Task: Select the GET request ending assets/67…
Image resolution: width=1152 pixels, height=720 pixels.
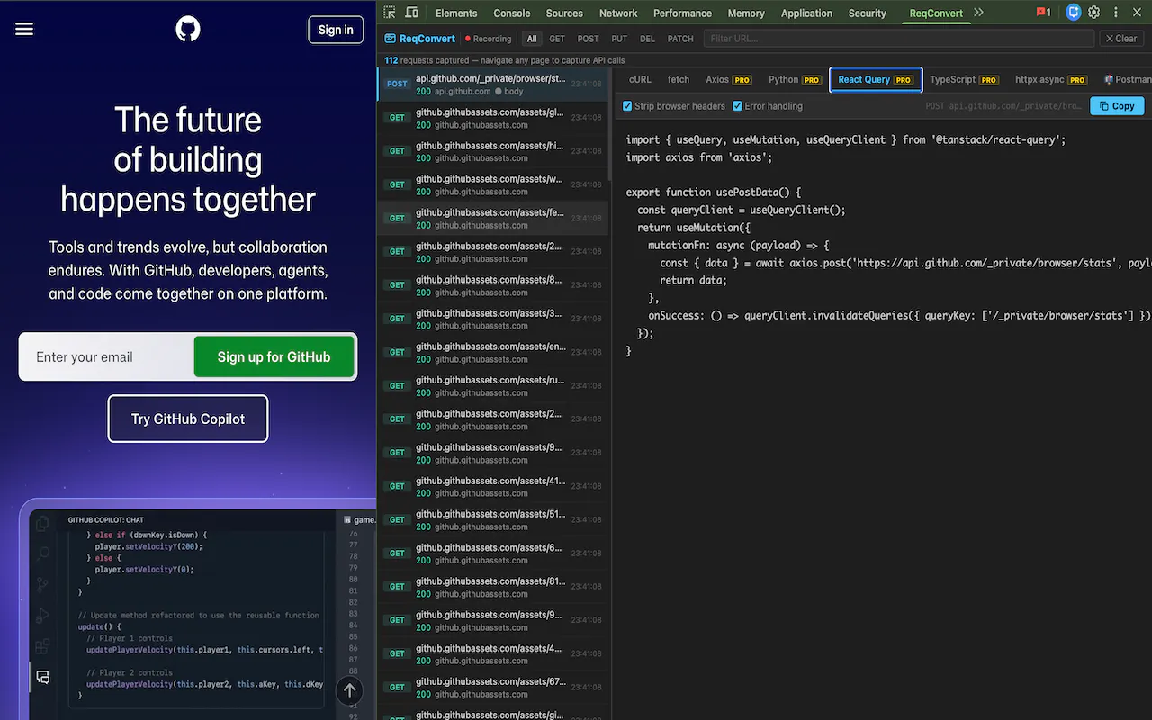Action: tap(494, 687)
